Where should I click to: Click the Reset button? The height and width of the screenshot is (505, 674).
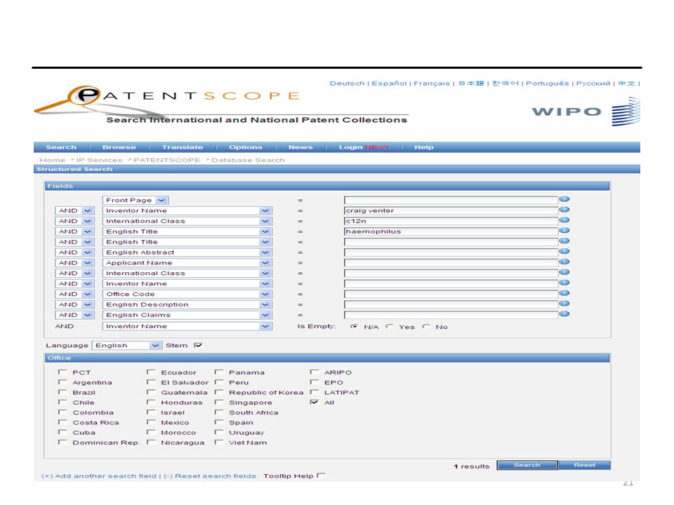tap(585, 465)
